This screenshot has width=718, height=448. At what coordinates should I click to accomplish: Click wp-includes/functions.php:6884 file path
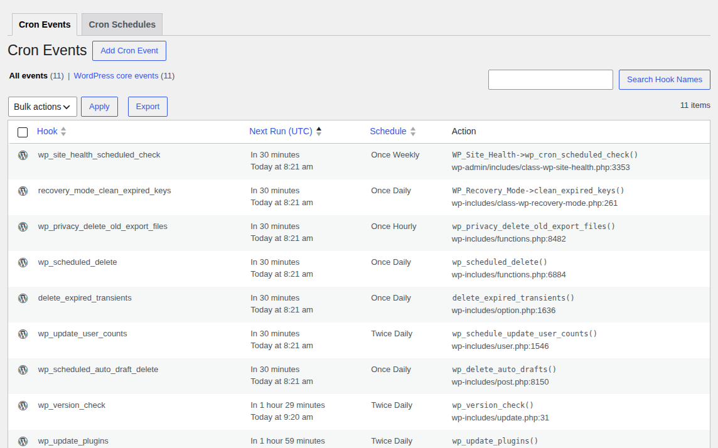pyautogui.click(x=509, y=274)
